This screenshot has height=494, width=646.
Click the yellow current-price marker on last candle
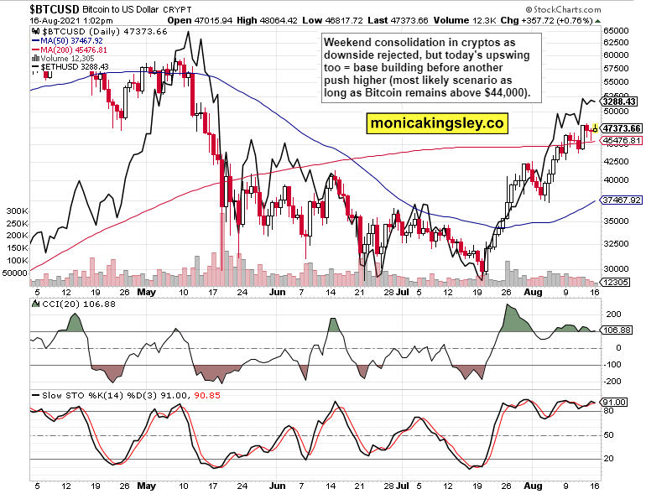[x=595, y=128]
